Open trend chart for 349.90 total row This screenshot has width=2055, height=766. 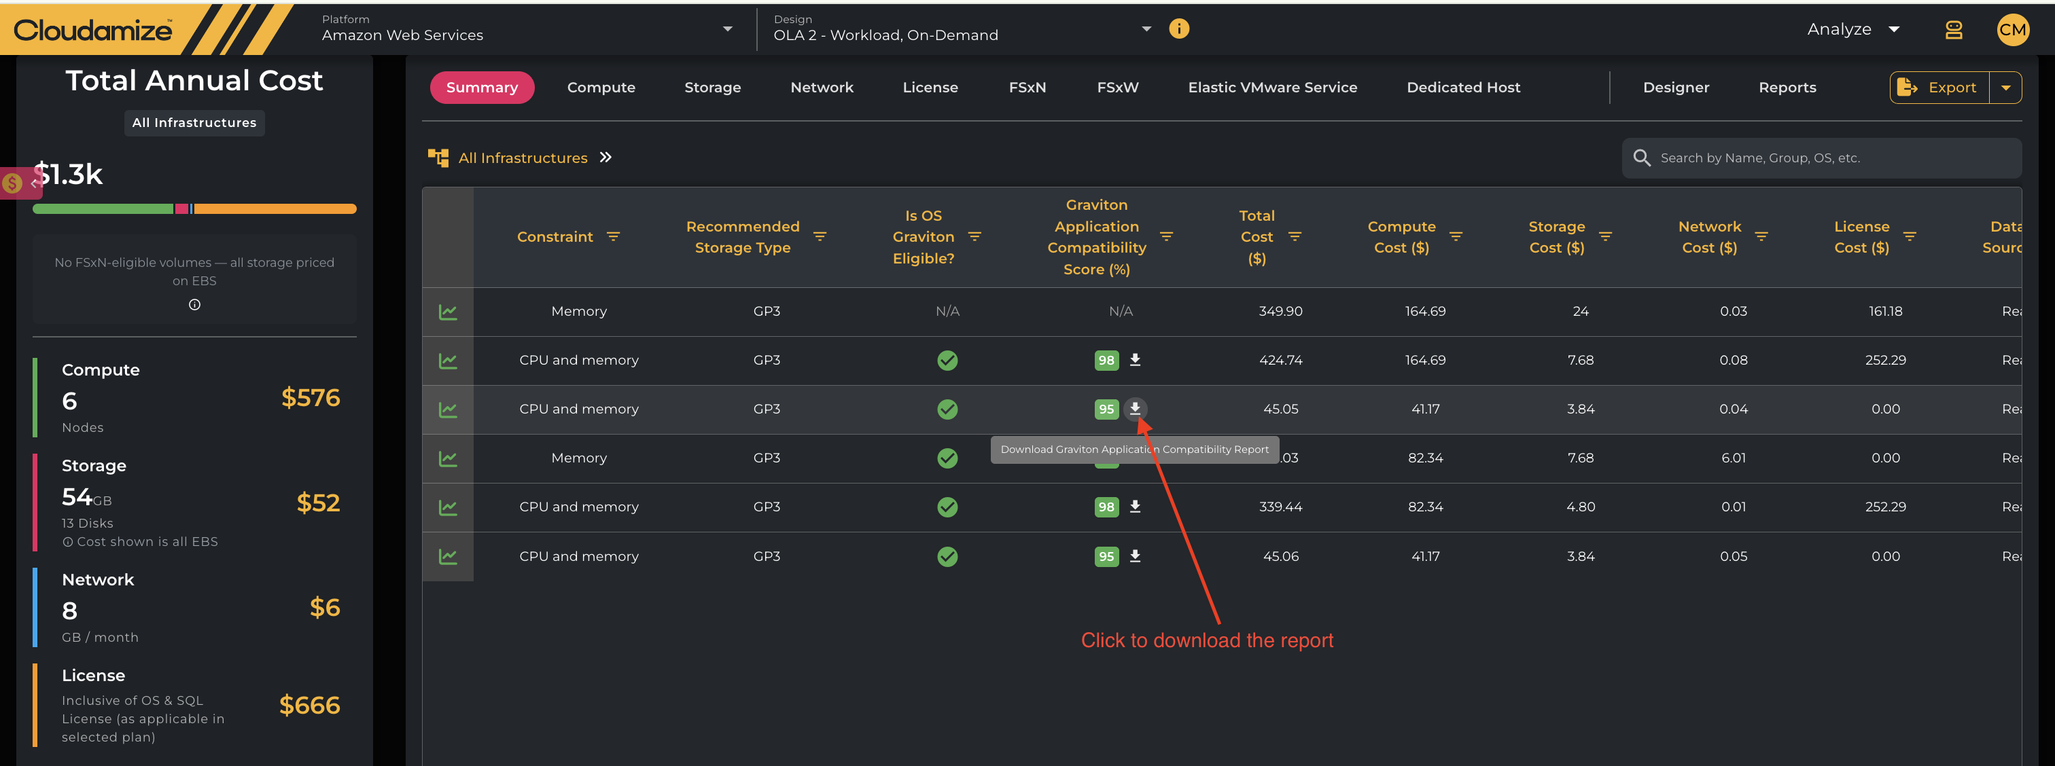(448, 312)
